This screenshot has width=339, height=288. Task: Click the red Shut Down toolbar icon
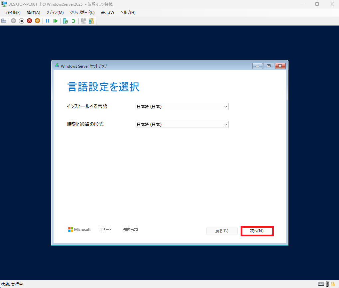tap(29, 21)
